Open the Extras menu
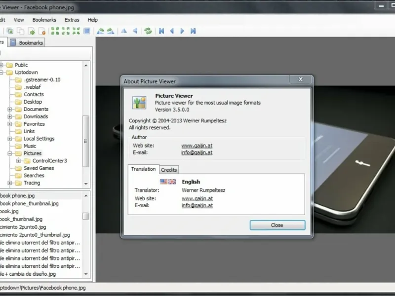Image resolution: width=395 pixels, height=296 pixels. point(72,20)
